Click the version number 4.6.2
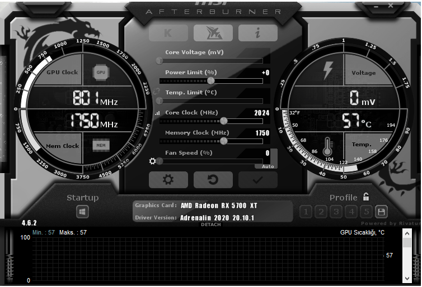Image resolution: width=422 pixels, height=287 pixels. point(29,223)
